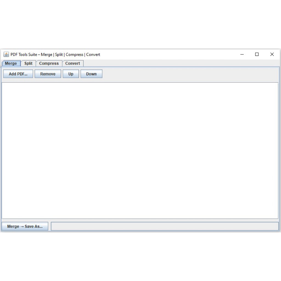The width and height of the screenshot is (281, 281).
Task: Minimize the PDF Tools Suite window
Action: (242, 54)
